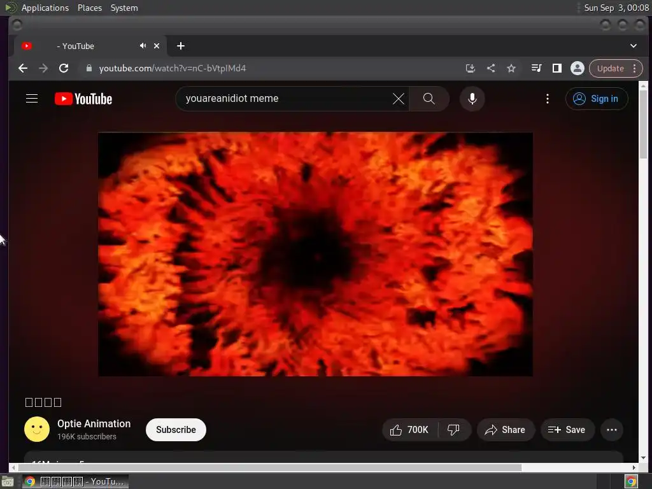
Task: Click the scroll-down arrow of vertical scrollbar
Action: click(x=643, y=458)
